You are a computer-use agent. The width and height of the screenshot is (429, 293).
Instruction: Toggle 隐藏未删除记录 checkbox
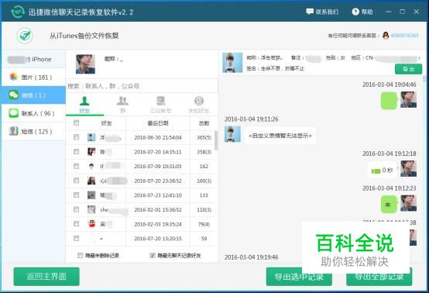point(81,255)
